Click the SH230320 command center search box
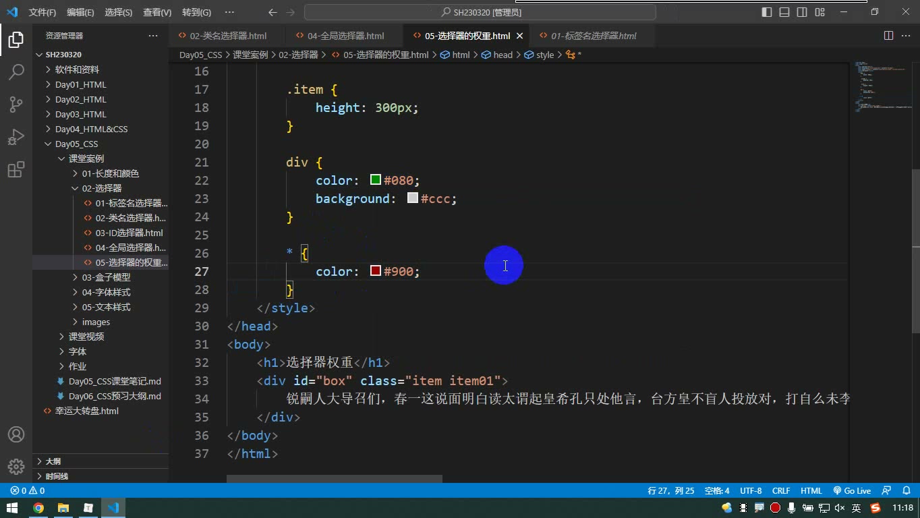 (x=480, y=12)
